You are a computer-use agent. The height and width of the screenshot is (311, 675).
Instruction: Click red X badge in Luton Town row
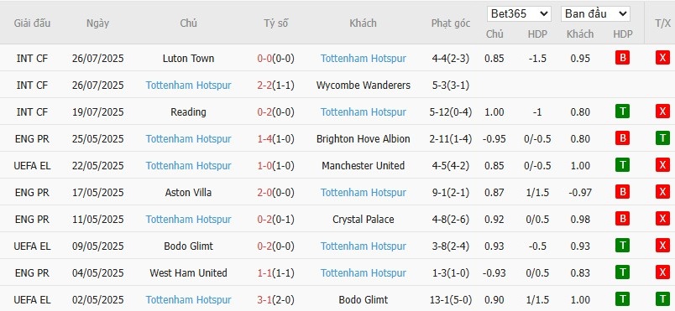click(x=662, y=58)
